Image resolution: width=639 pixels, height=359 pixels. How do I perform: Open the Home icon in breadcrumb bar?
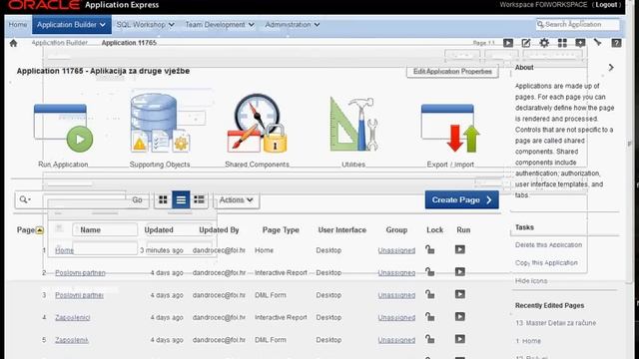[13, 43]
